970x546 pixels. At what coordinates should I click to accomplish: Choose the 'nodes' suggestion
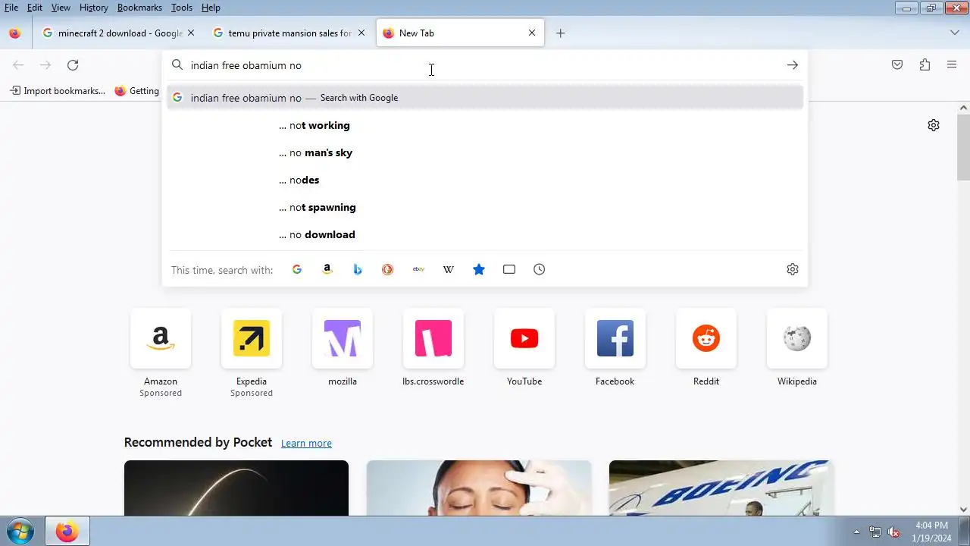pos(485,180)
